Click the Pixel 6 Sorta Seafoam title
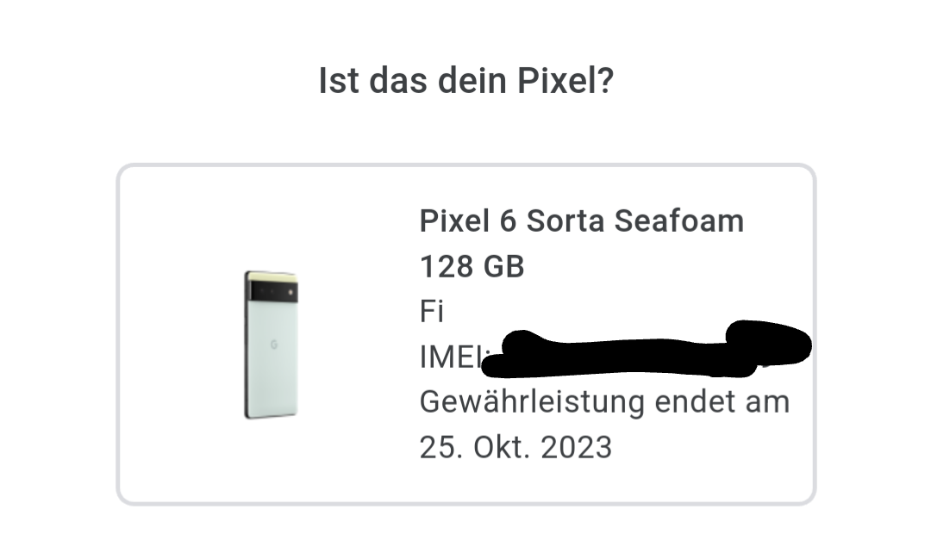The image size is (931, 553). [581, 221]
